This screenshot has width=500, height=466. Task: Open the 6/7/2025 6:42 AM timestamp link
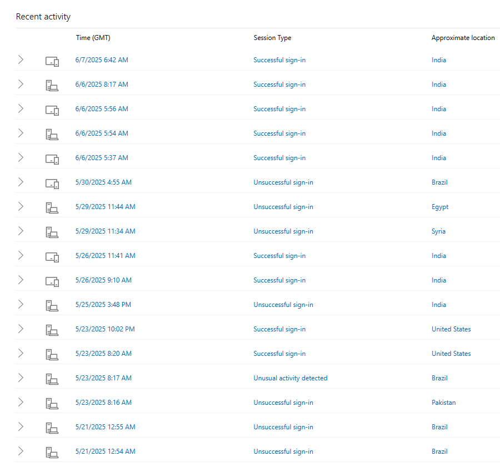click(x=102, y=60)
